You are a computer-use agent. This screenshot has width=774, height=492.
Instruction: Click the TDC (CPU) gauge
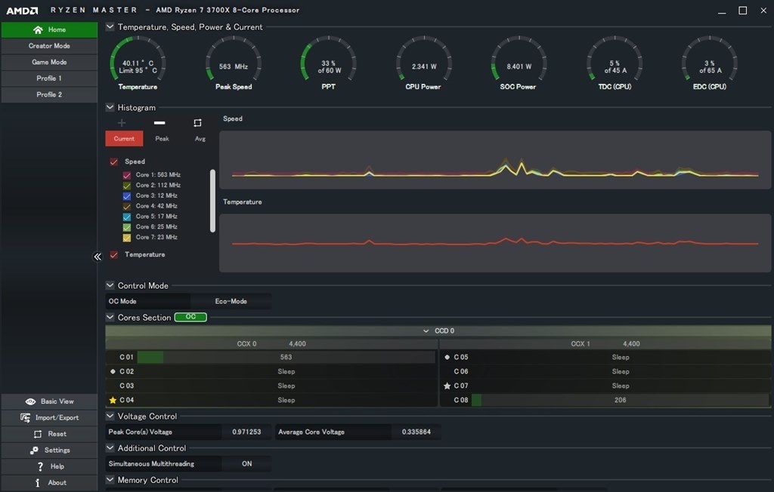click(x=615, y=63)
